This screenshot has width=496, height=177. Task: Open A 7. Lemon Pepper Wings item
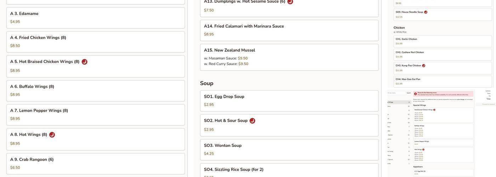pyautogui.click(x=95, y=115)
